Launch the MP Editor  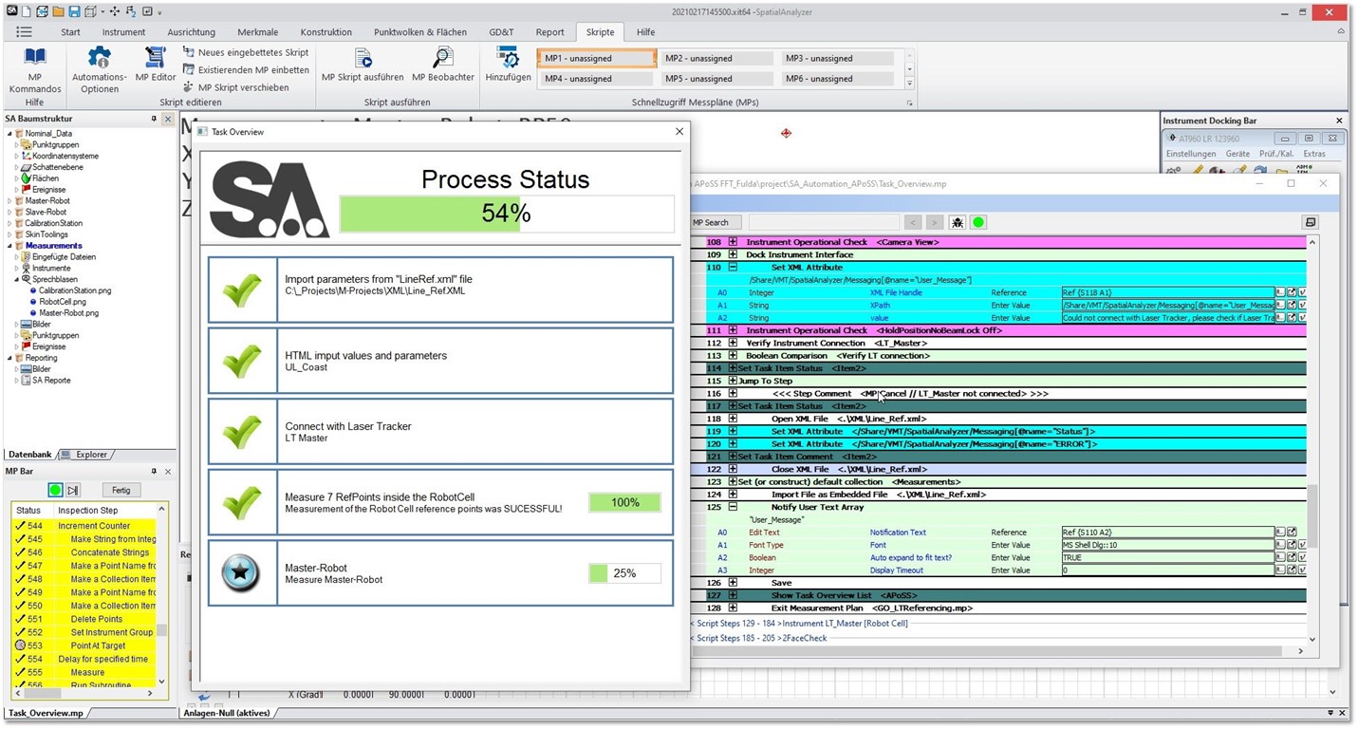pyautogui.click(x=156, y=59)
